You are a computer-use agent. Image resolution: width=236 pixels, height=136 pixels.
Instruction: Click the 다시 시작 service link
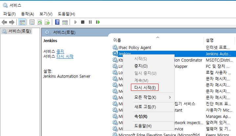65,56
